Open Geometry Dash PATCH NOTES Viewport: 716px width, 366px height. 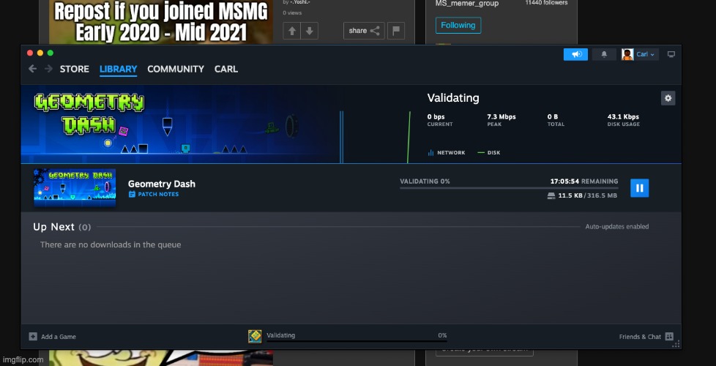pyautogui.click(x=154, y=195)
